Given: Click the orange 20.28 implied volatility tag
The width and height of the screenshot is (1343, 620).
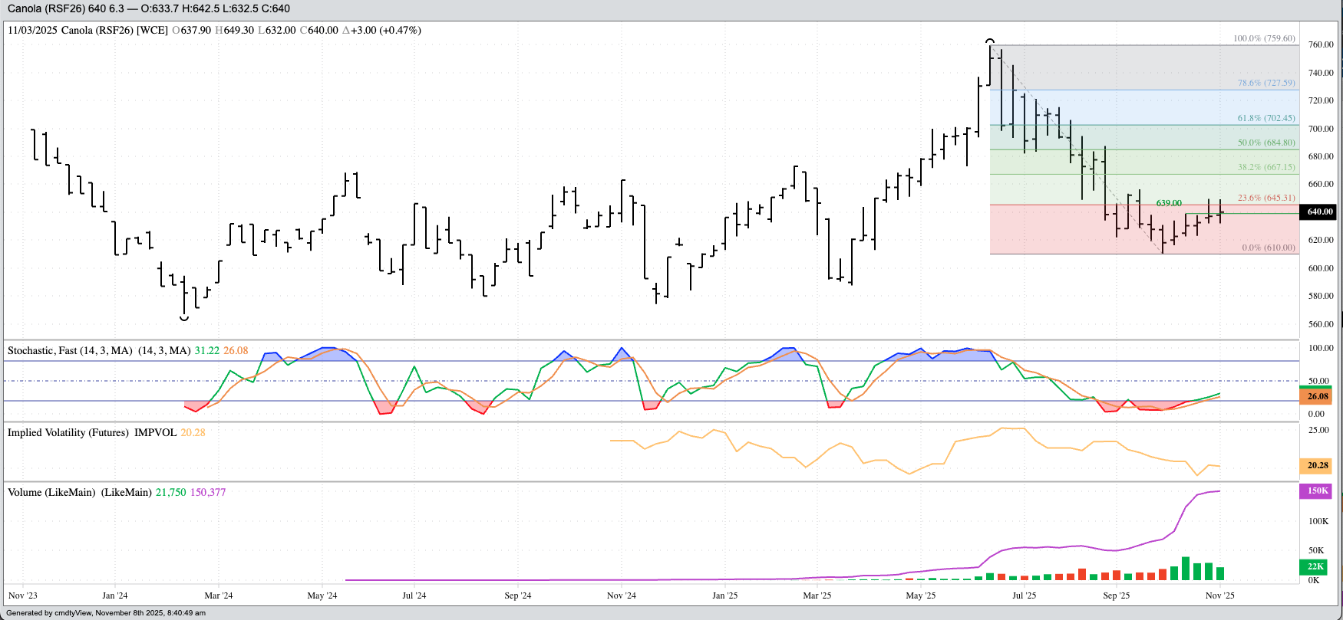Looking at the screenshot, I should coord(1316,465).
